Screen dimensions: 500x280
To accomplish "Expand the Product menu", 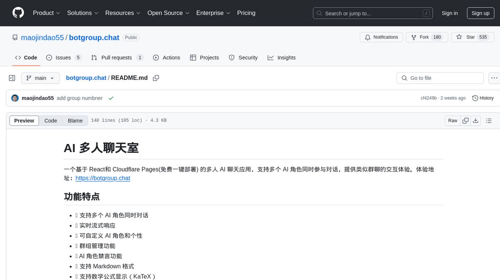I will [47, 13].
